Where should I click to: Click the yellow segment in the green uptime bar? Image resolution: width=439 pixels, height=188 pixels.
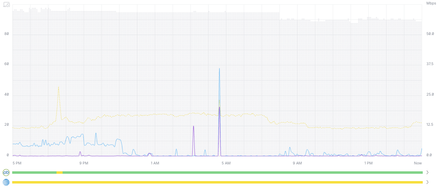pos(59,172)
